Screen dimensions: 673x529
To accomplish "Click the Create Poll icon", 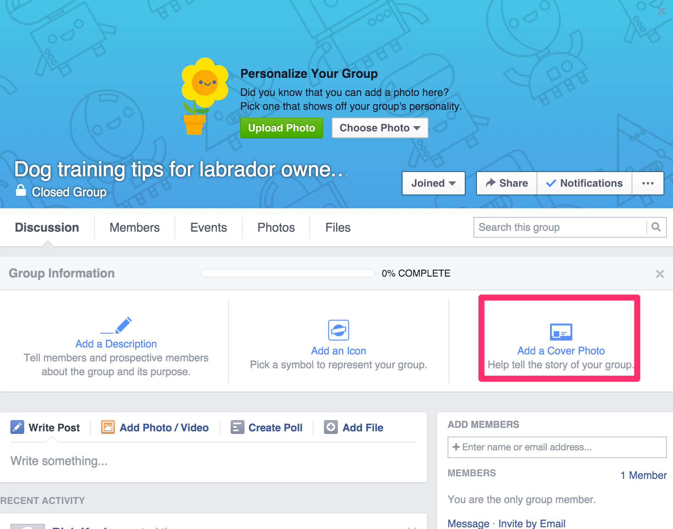I will coord(238,427).
